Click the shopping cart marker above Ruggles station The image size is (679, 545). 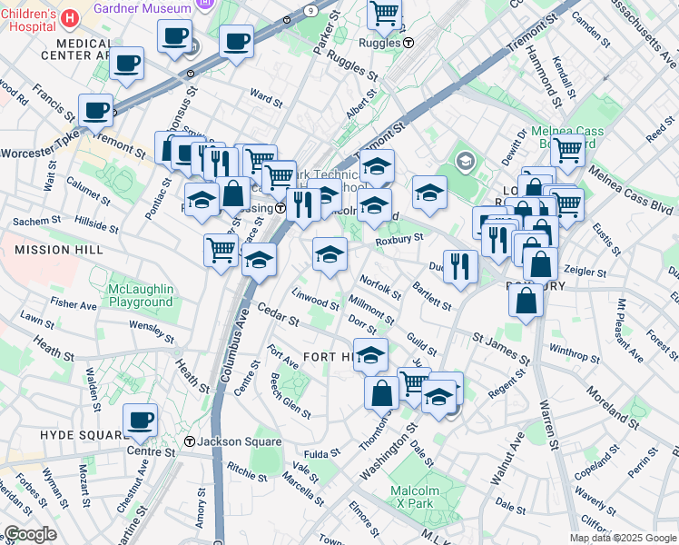(x=384, y=15)
